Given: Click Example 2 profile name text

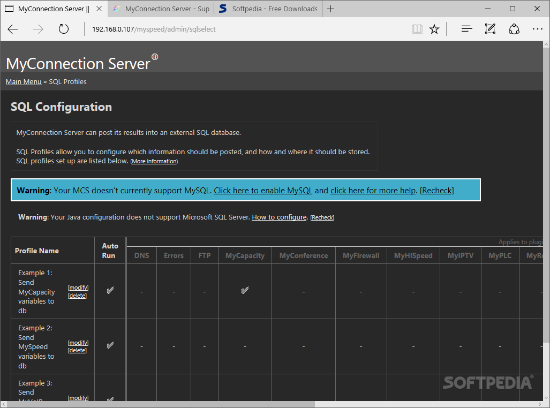Looking at the screenshot, I should (x=36, y=346).
